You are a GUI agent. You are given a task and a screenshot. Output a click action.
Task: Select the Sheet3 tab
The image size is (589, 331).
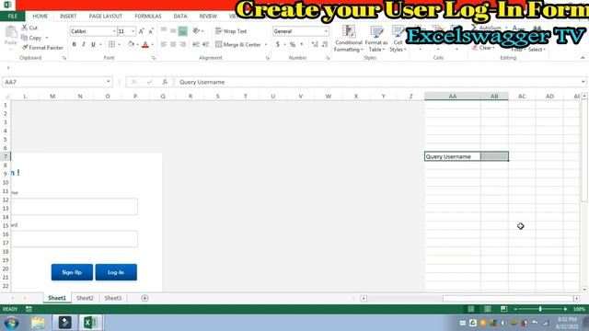[x=112, y=298]
